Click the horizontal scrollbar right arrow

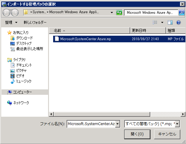point(183,114)
